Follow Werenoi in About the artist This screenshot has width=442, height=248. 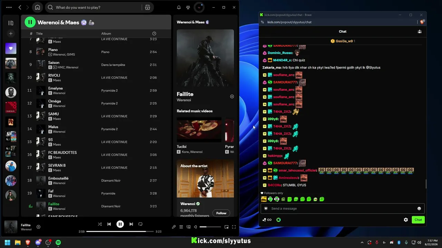pyautogui.click(x=221, y=213)
